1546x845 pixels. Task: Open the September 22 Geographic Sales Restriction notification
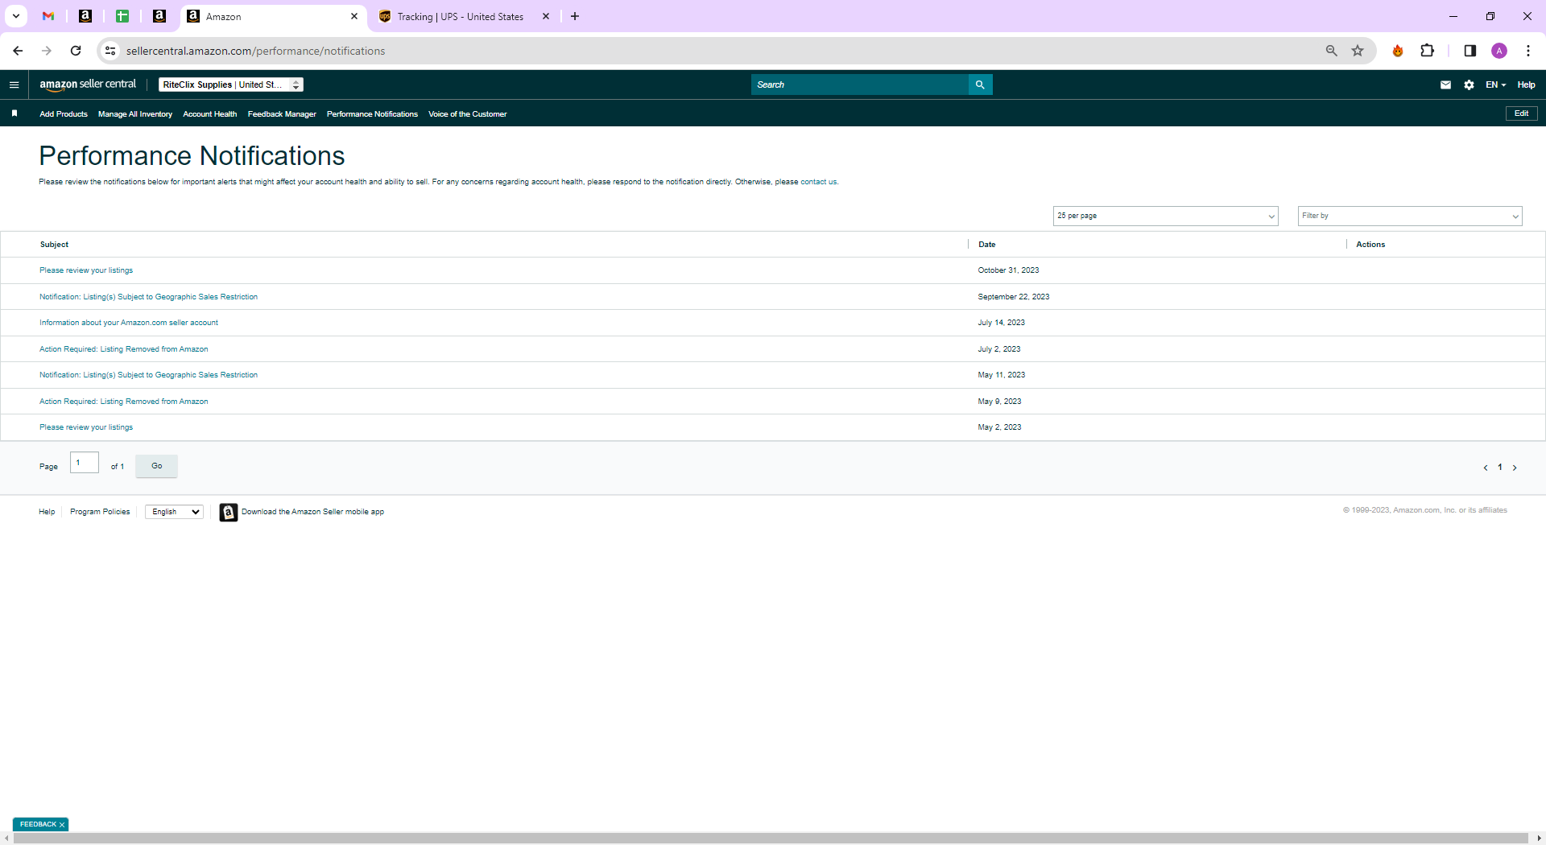point(148,297)
